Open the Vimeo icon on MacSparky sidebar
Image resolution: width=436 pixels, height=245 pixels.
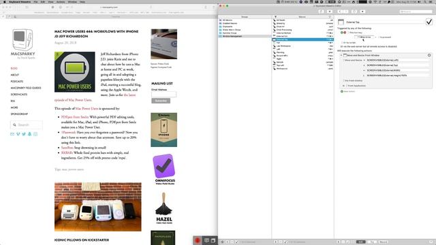pos(18,134)
